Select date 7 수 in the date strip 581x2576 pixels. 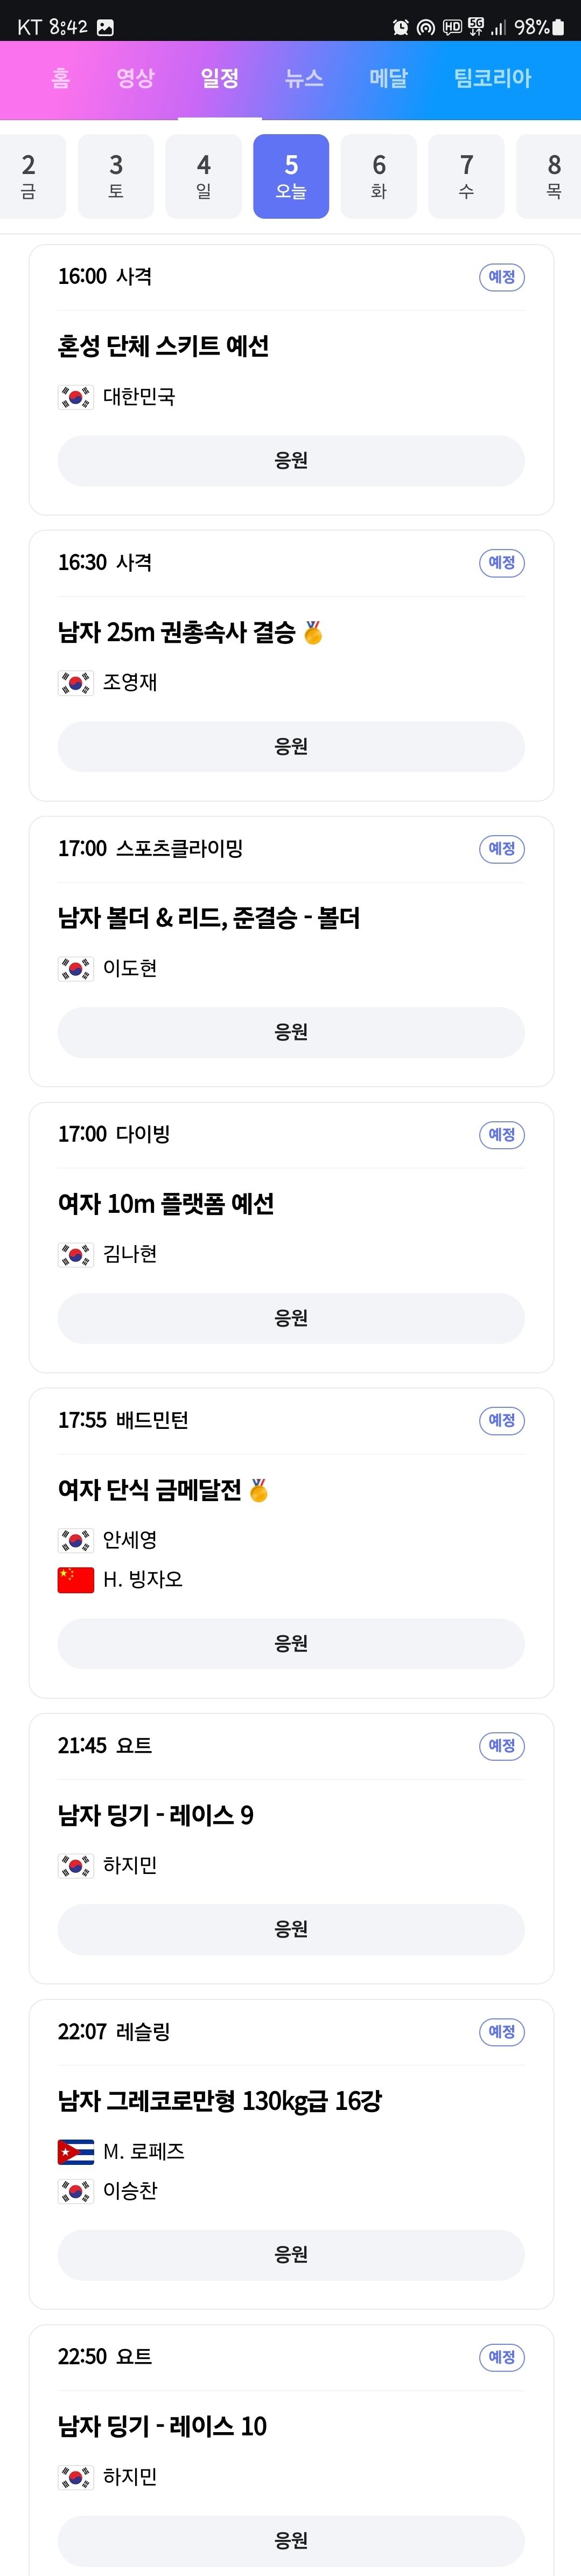pyautogui.click(x=466, y=176)
